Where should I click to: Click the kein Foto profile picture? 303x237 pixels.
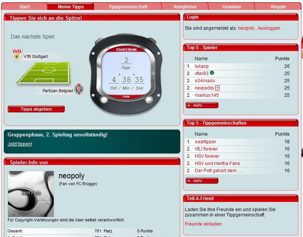click(31, 194)
